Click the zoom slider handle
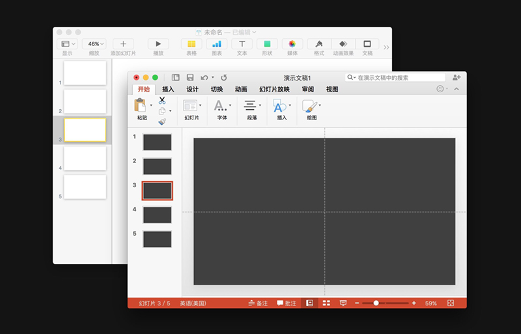521x334 pixels. point(376,303)
